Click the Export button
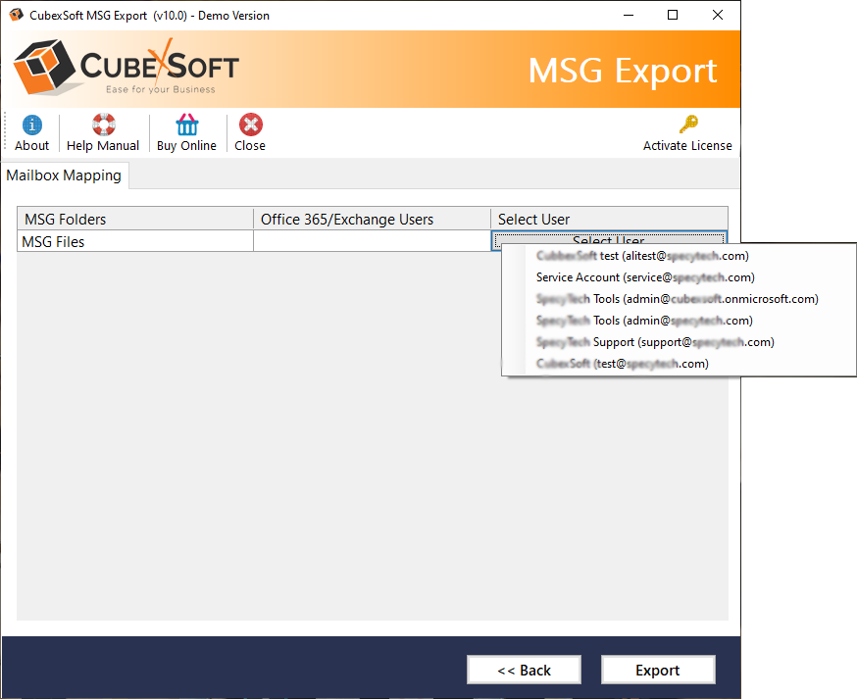Viewport: 857px width, 699px height. click(658, 670)
